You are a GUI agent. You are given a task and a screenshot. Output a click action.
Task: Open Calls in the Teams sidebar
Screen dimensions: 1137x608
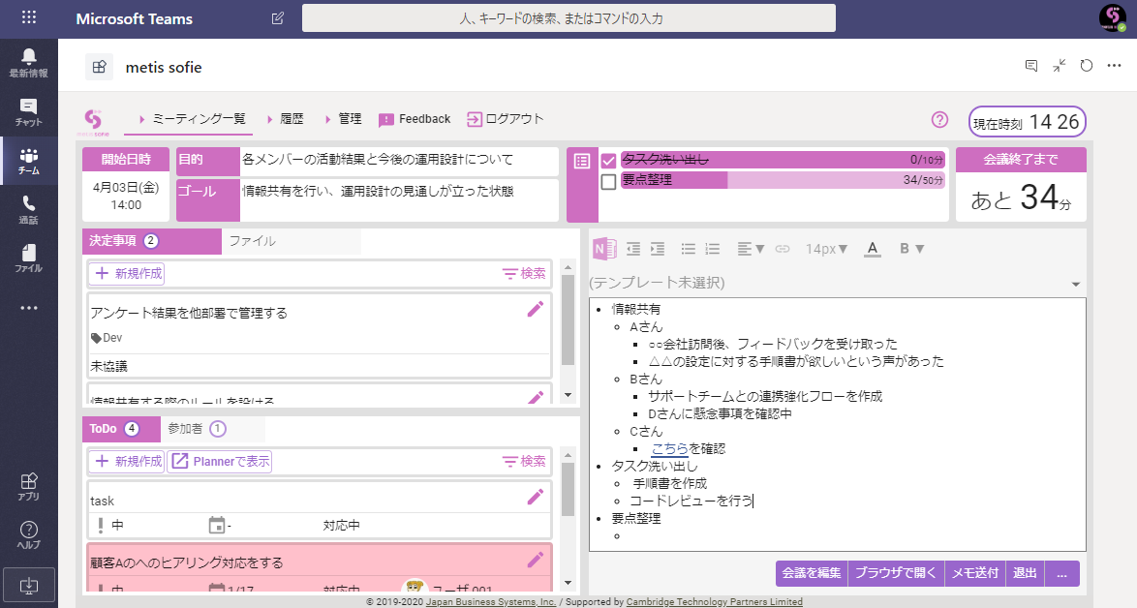click(x=29, y=209)
